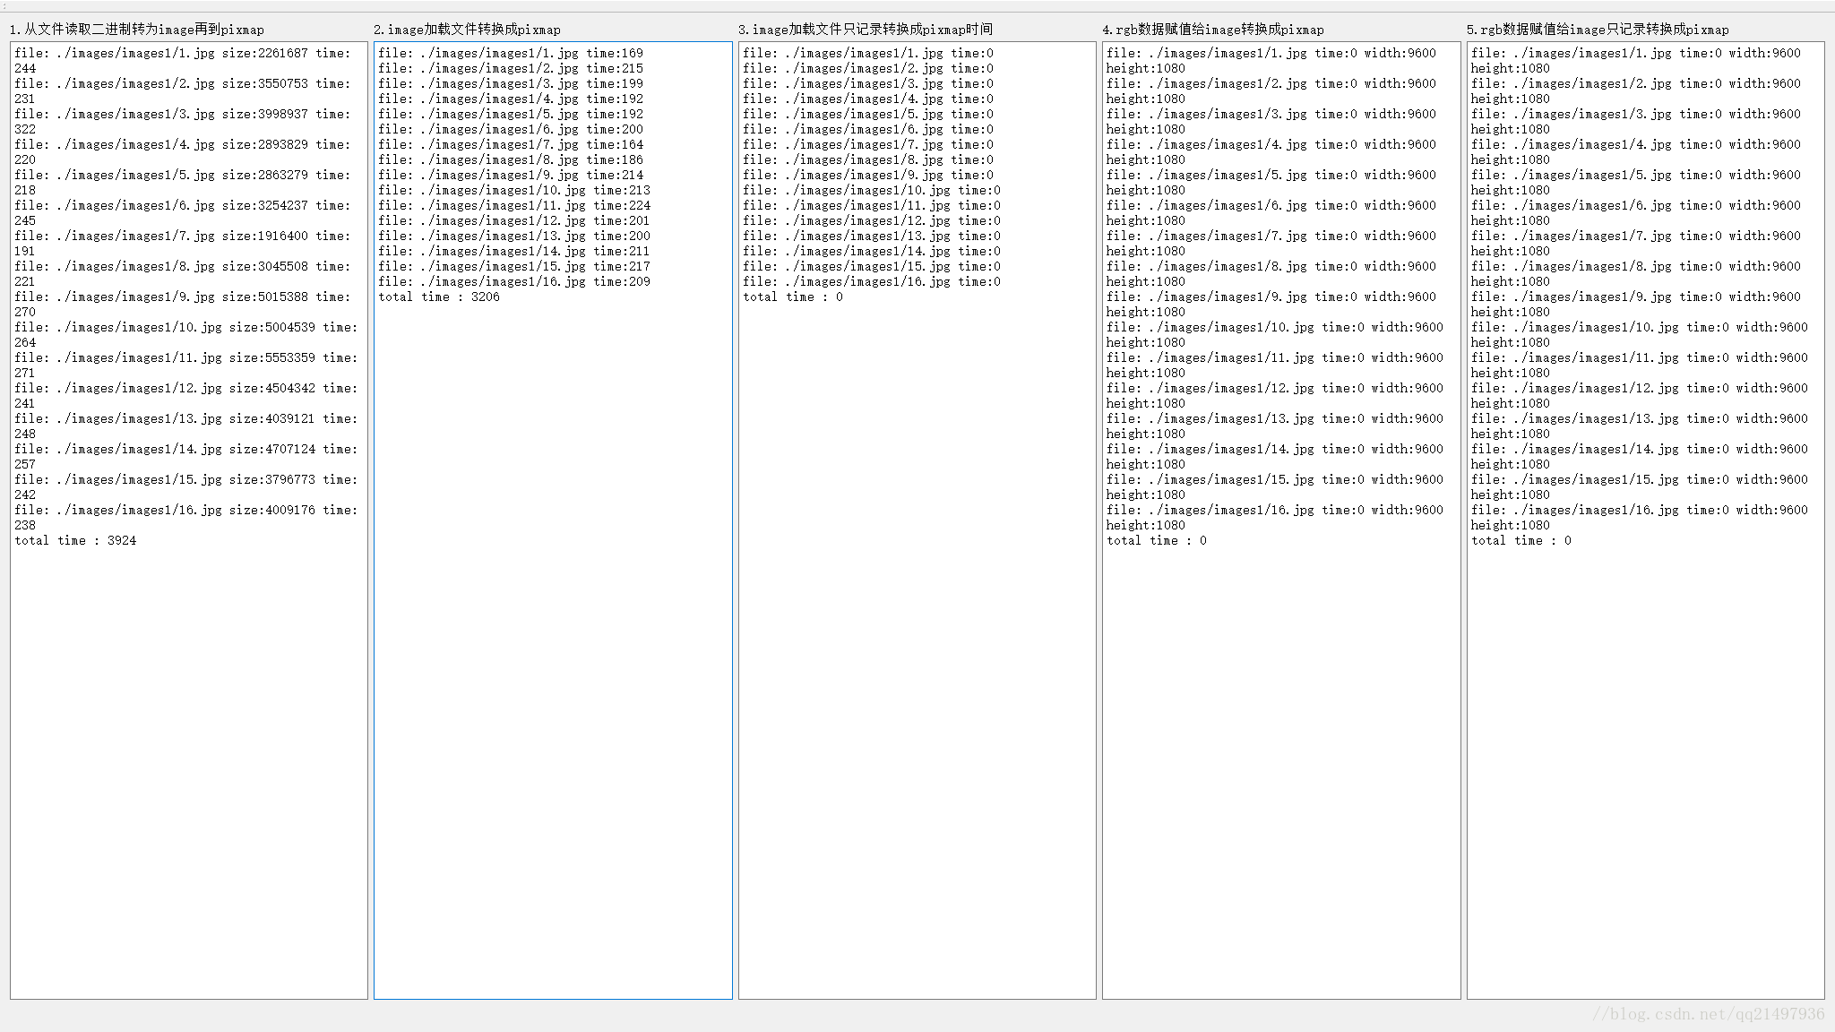Click the 11.jpg time:224 line
The width and height of the screenshot is (1835, 1032).
pyautogui.click(x=513, y=206)
